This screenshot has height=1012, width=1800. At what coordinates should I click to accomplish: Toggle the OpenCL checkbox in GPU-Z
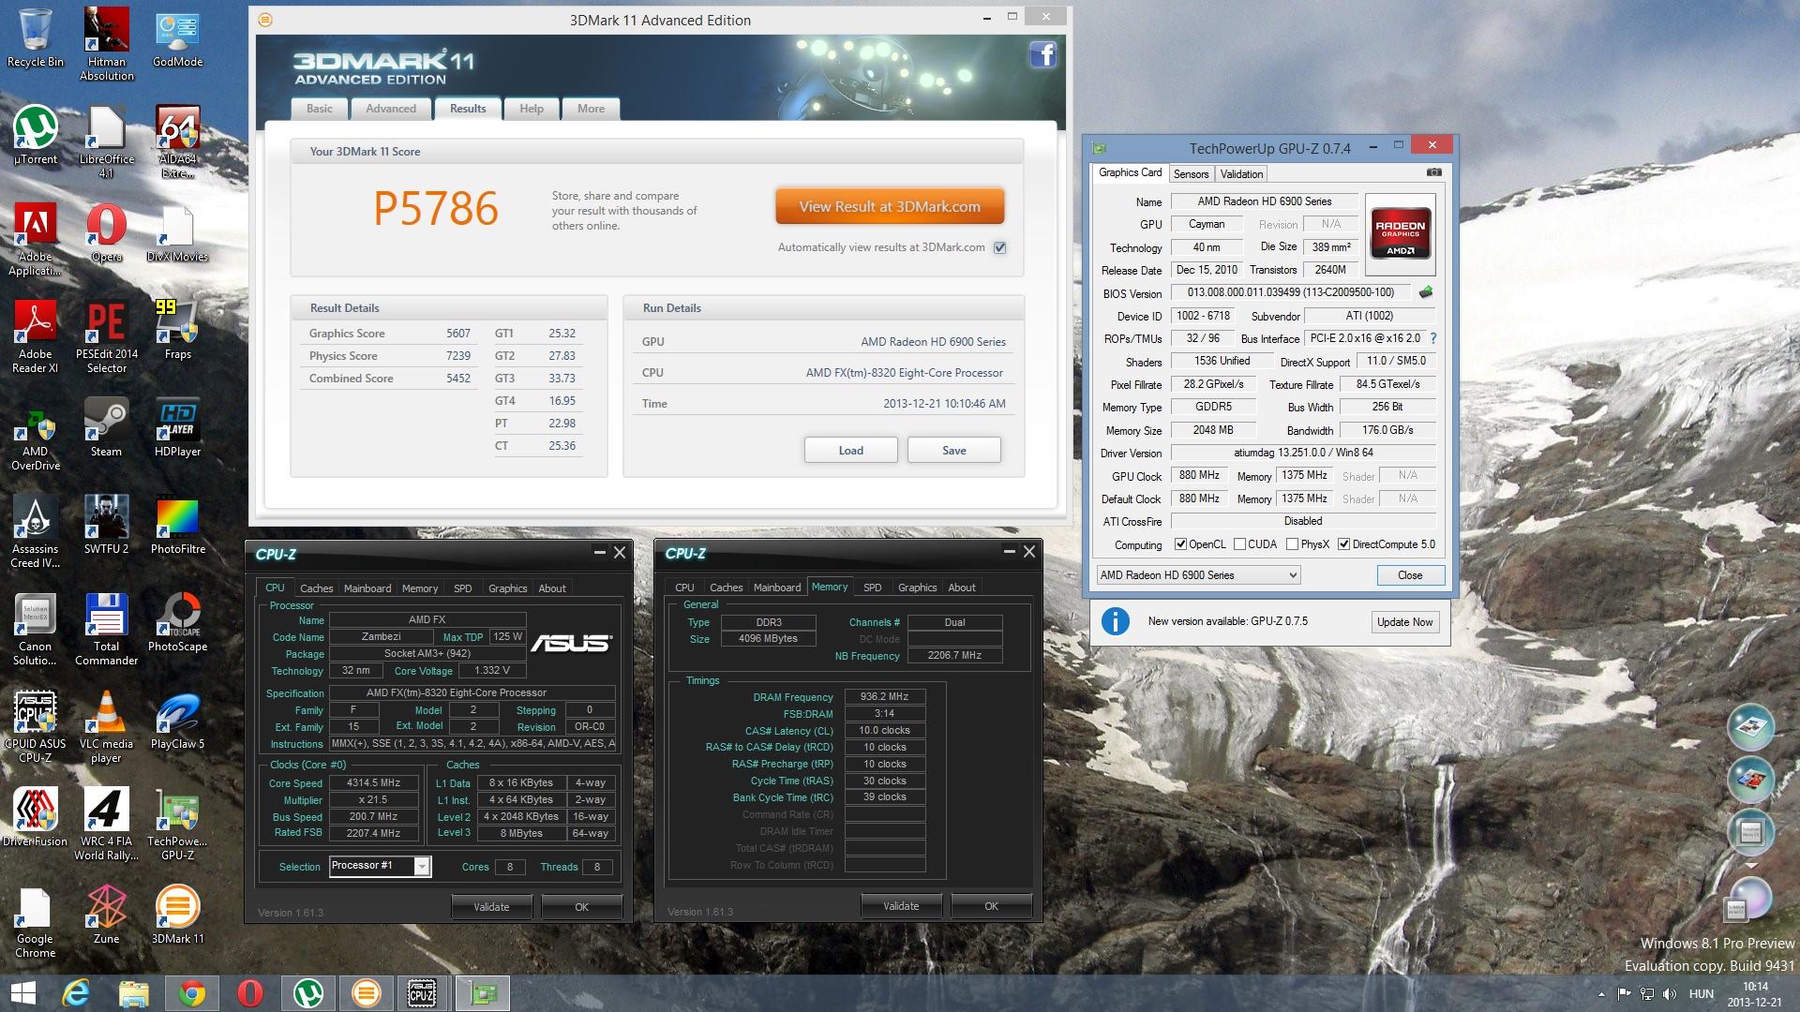pos(1181,544)
